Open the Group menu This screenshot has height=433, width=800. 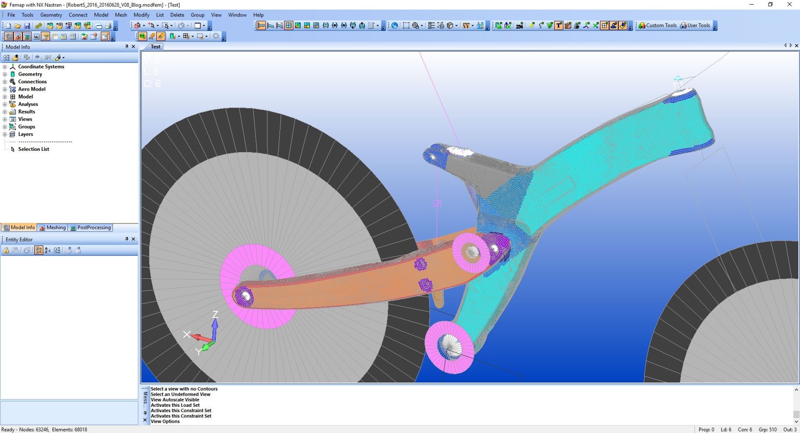coord(197,15)
